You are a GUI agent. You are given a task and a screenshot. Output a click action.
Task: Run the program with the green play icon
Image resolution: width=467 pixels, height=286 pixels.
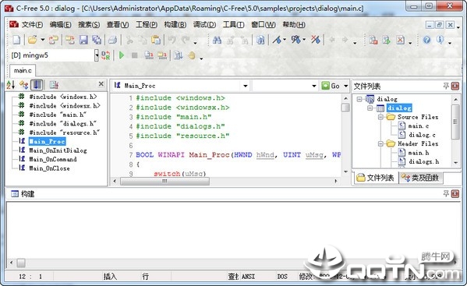click(x=121, y=55)
